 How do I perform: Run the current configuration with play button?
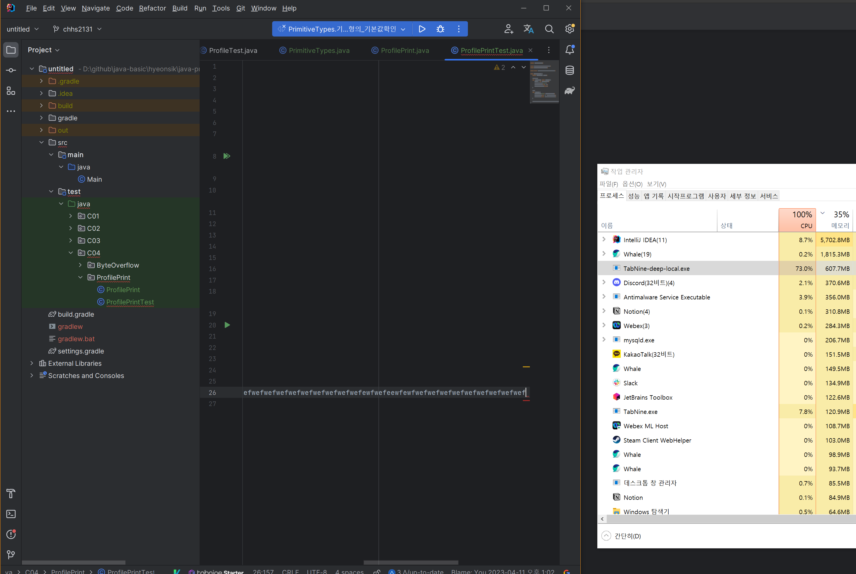[x=422, y=29]
